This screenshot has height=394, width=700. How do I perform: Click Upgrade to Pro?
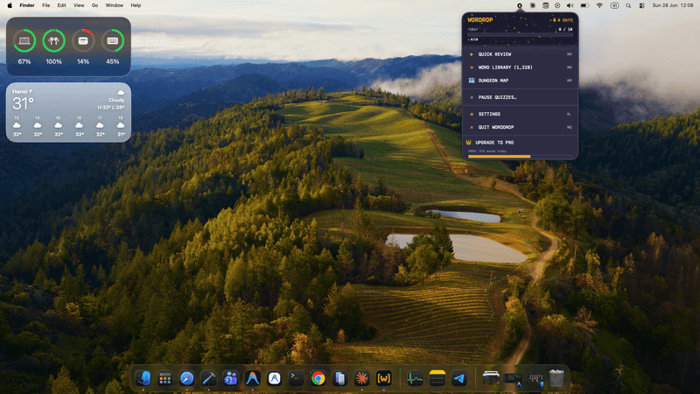coord(494,143)
